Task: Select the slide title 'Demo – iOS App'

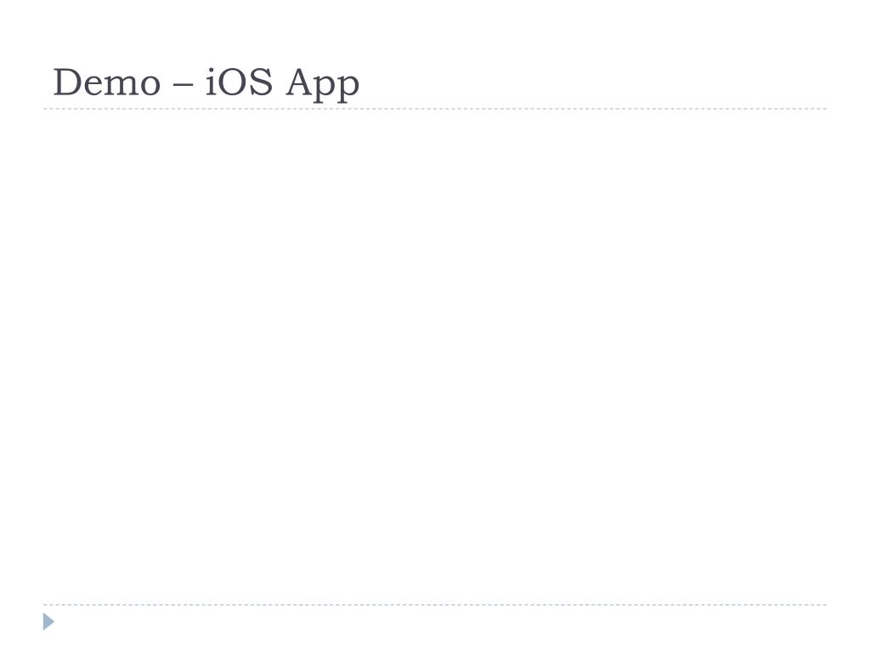Action: coord(206,84)
